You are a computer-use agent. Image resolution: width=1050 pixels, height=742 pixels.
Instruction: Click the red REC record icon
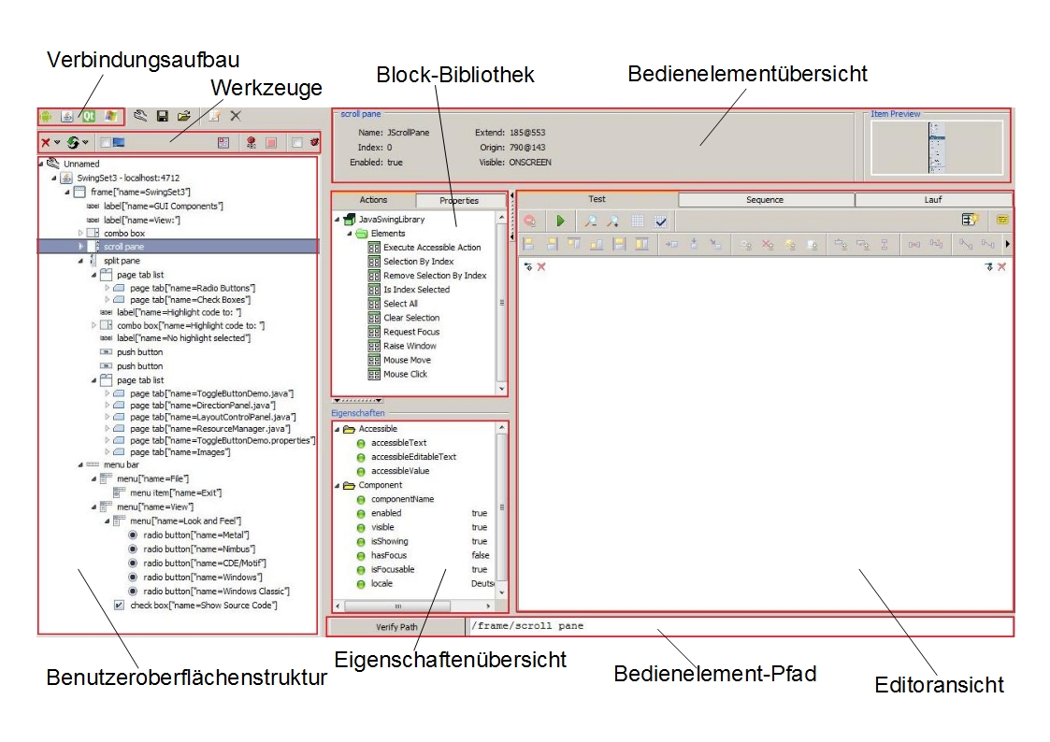pos(252,143)
